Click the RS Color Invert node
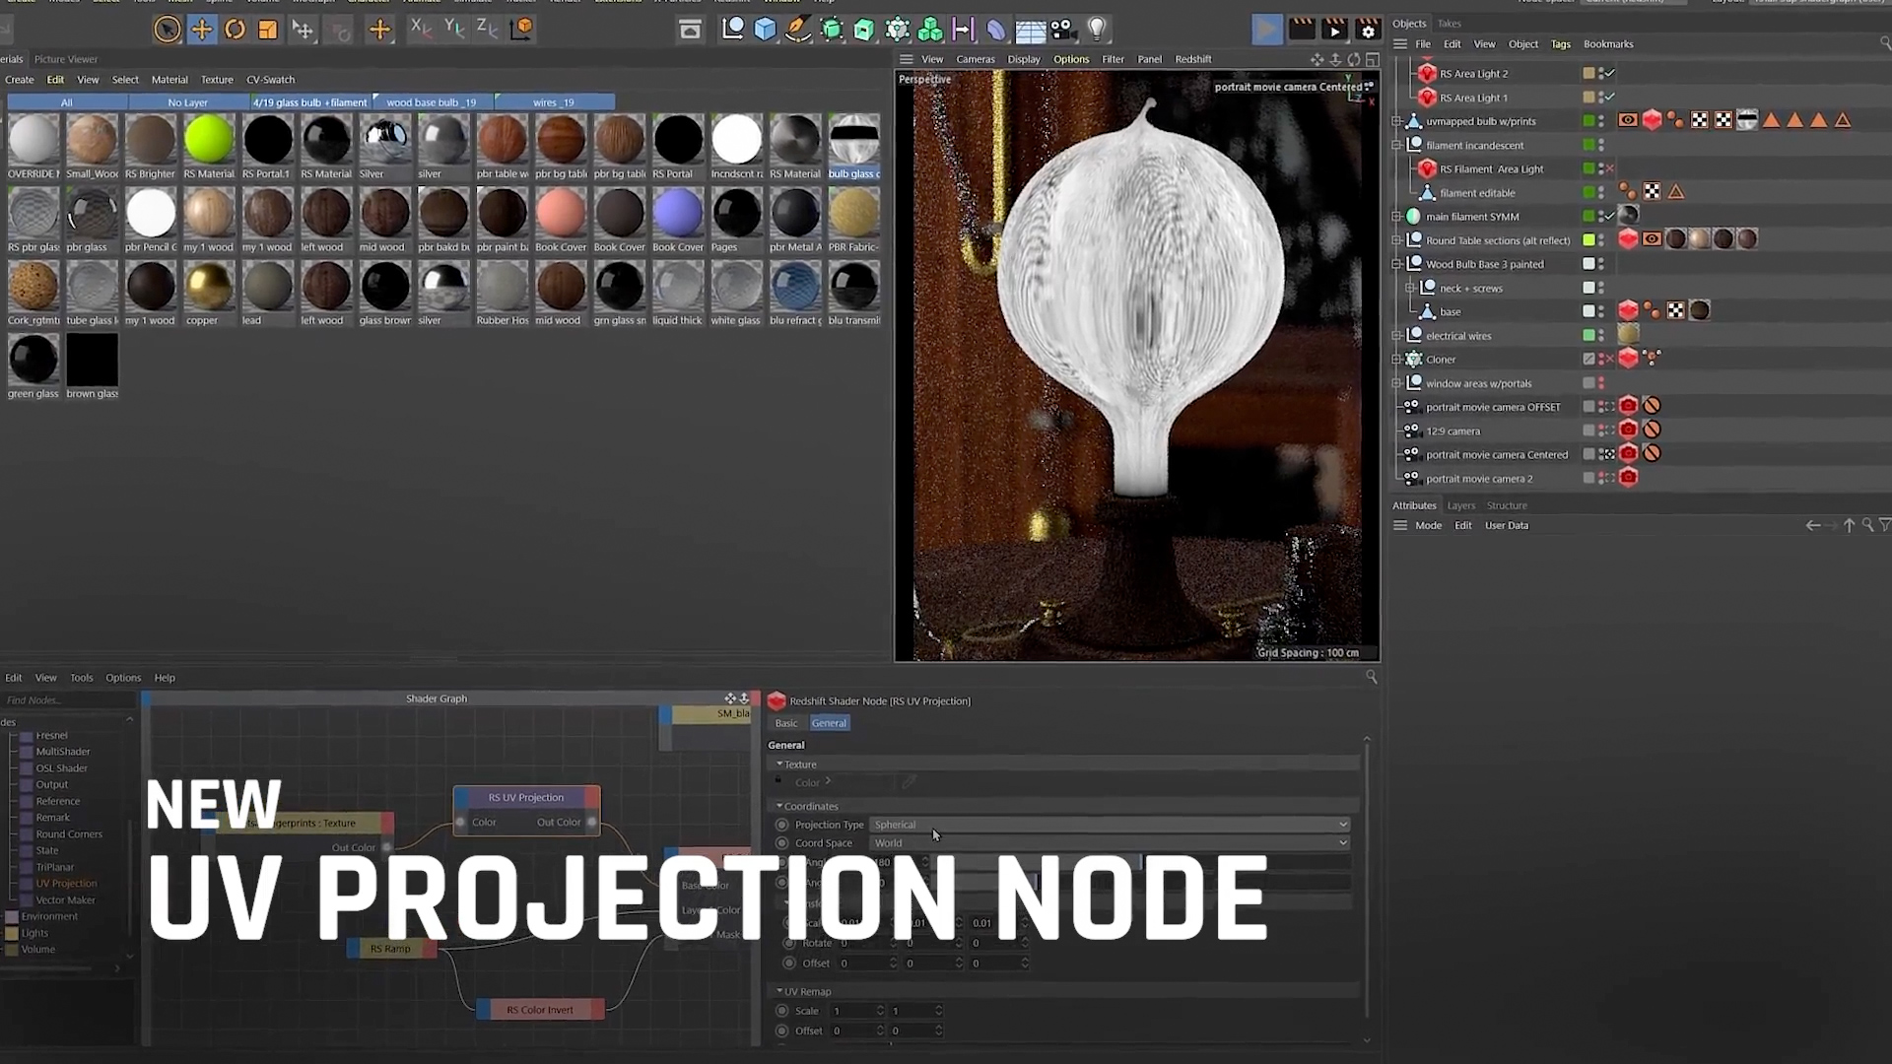Screen dimensions: 1892x1064 tap(540, 1010)
